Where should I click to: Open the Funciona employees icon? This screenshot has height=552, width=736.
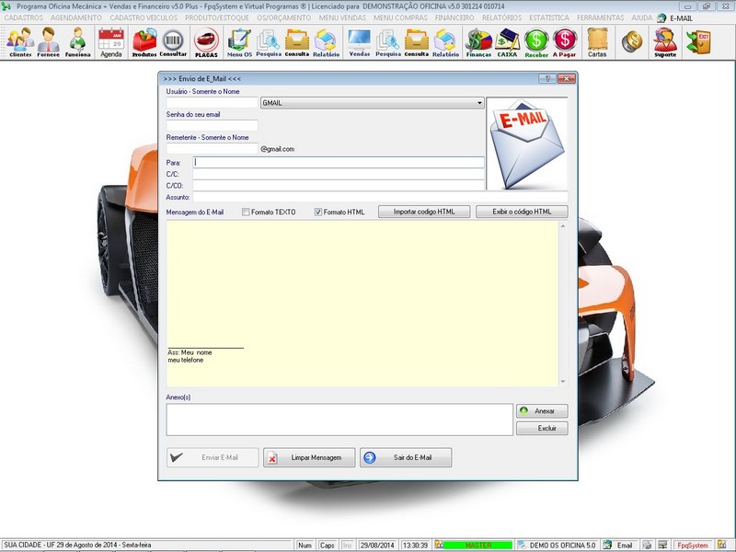pos(77,41)
